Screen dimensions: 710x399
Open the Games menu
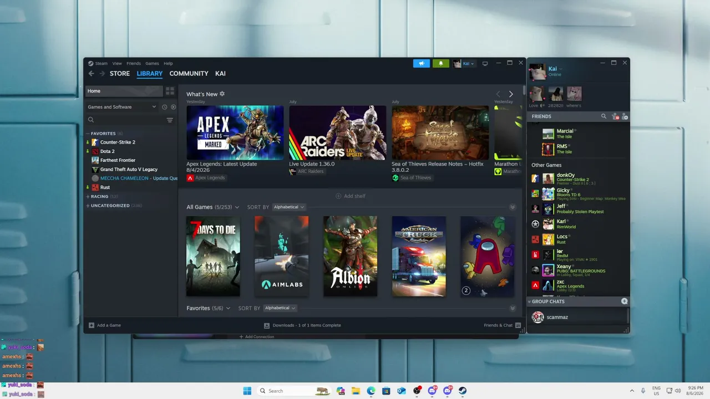152,63
